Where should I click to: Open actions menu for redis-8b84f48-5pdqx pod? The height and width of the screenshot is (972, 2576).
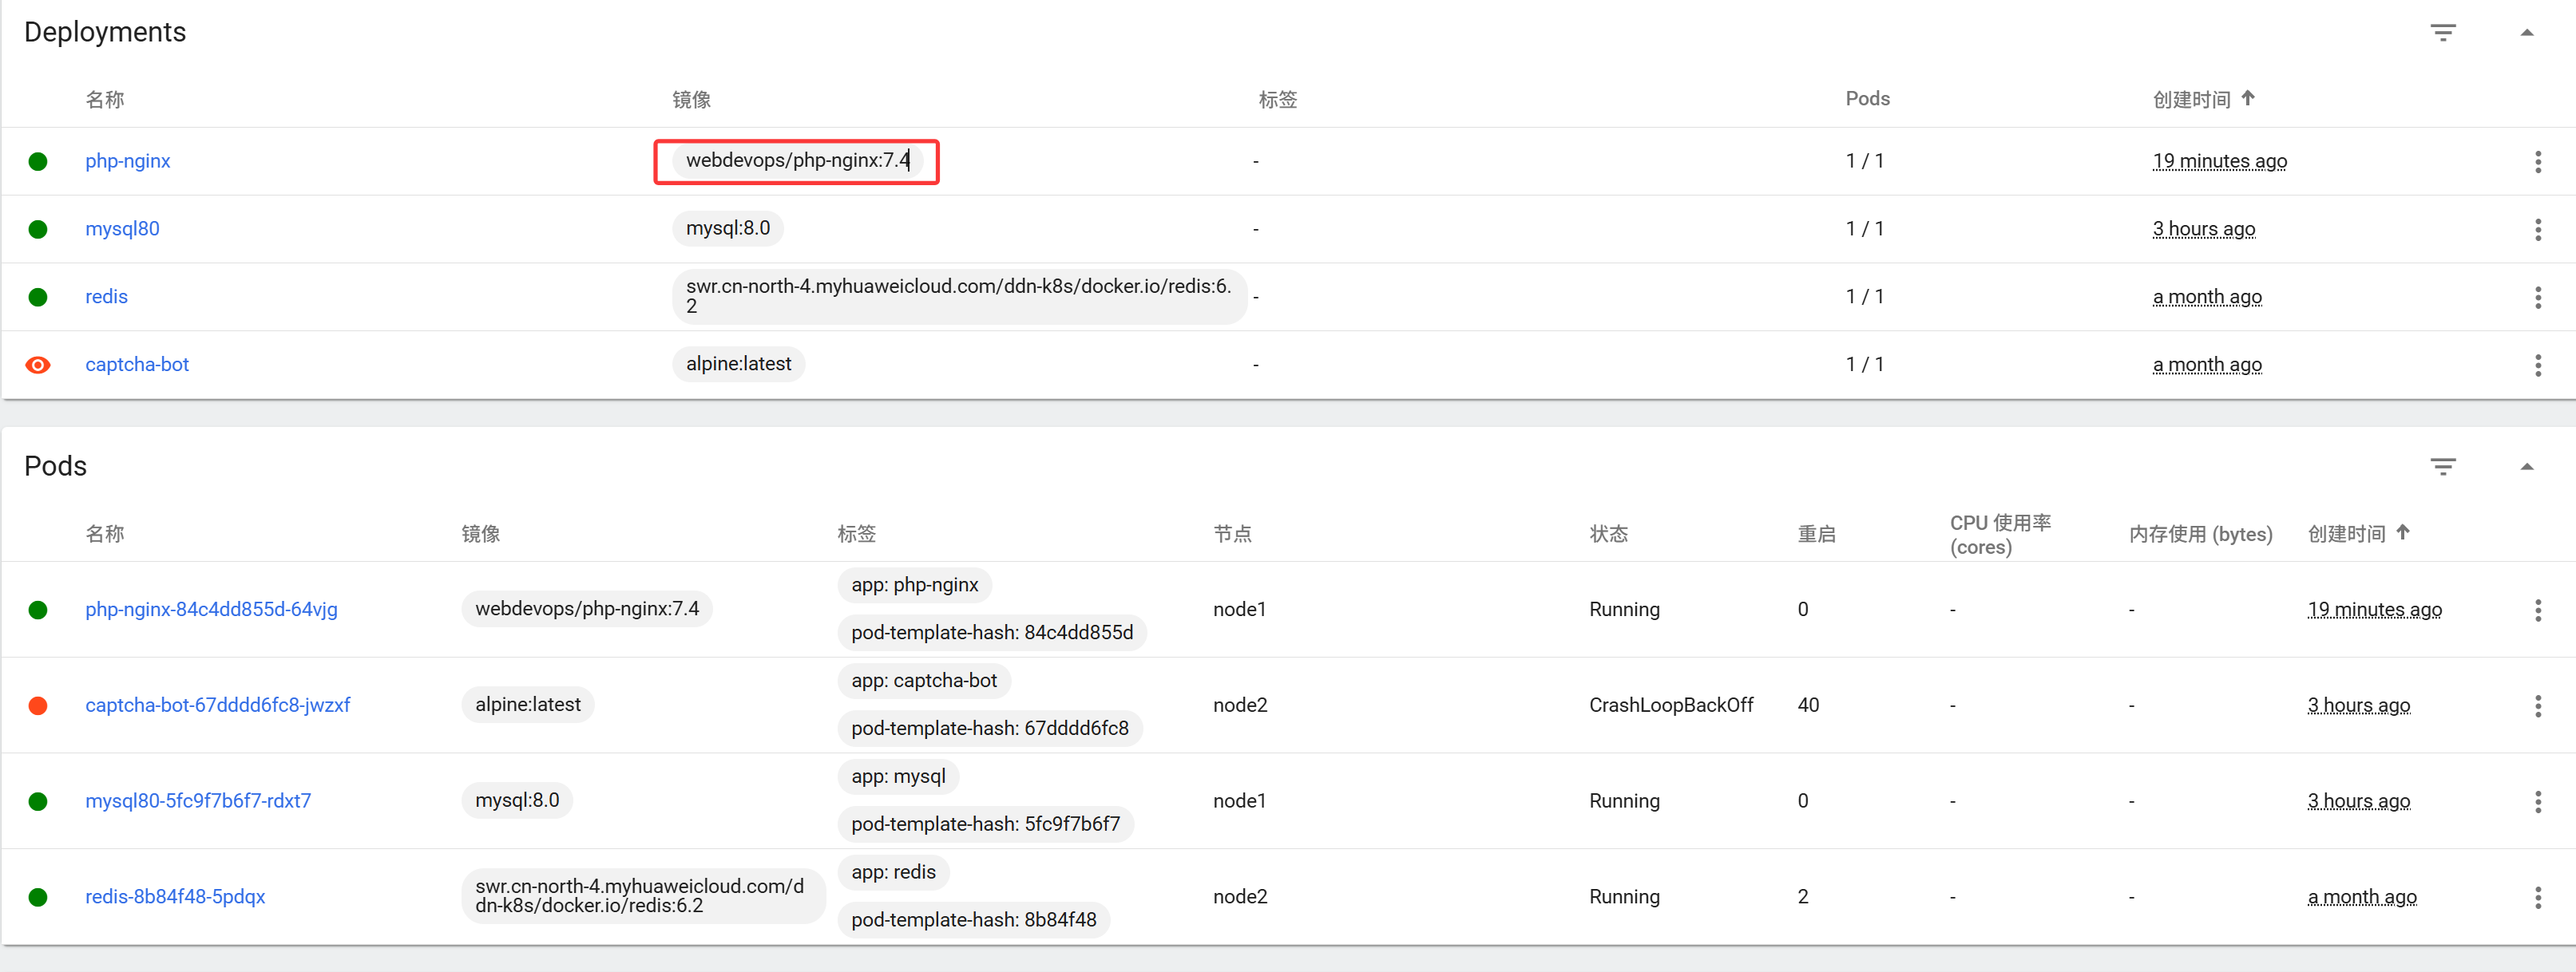tap(2537, 898)
